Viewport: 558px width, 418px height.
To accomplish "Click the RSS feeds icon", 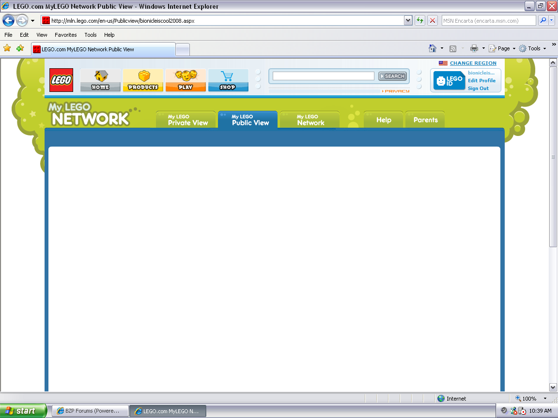I will click(453, 49).
